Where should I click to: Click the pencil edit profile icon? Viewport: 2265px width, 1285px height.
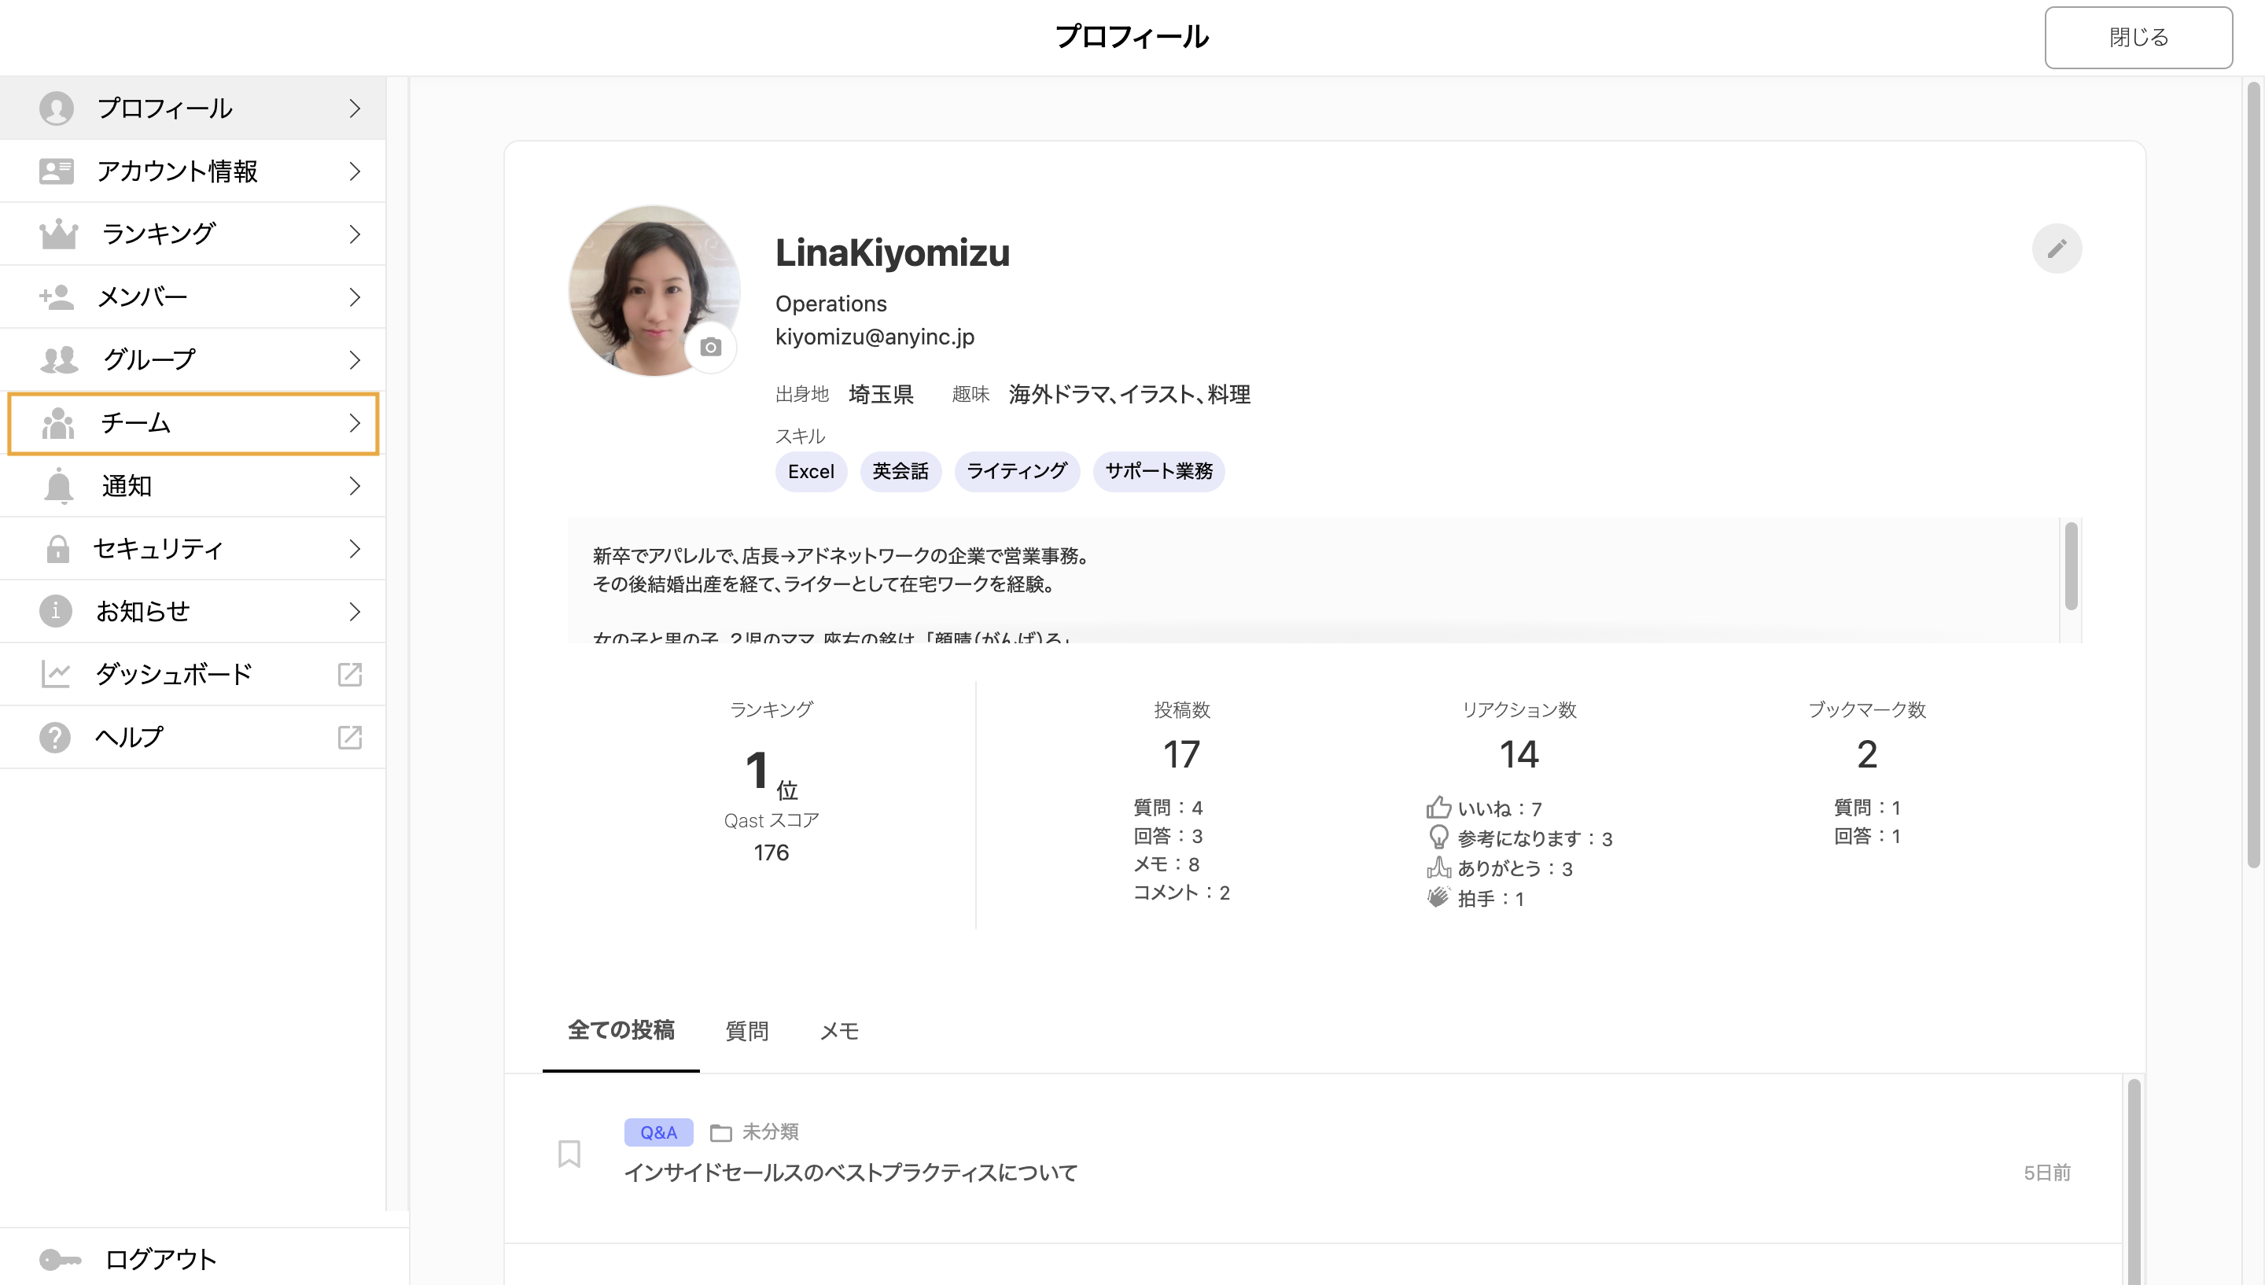click(2056, 248)
